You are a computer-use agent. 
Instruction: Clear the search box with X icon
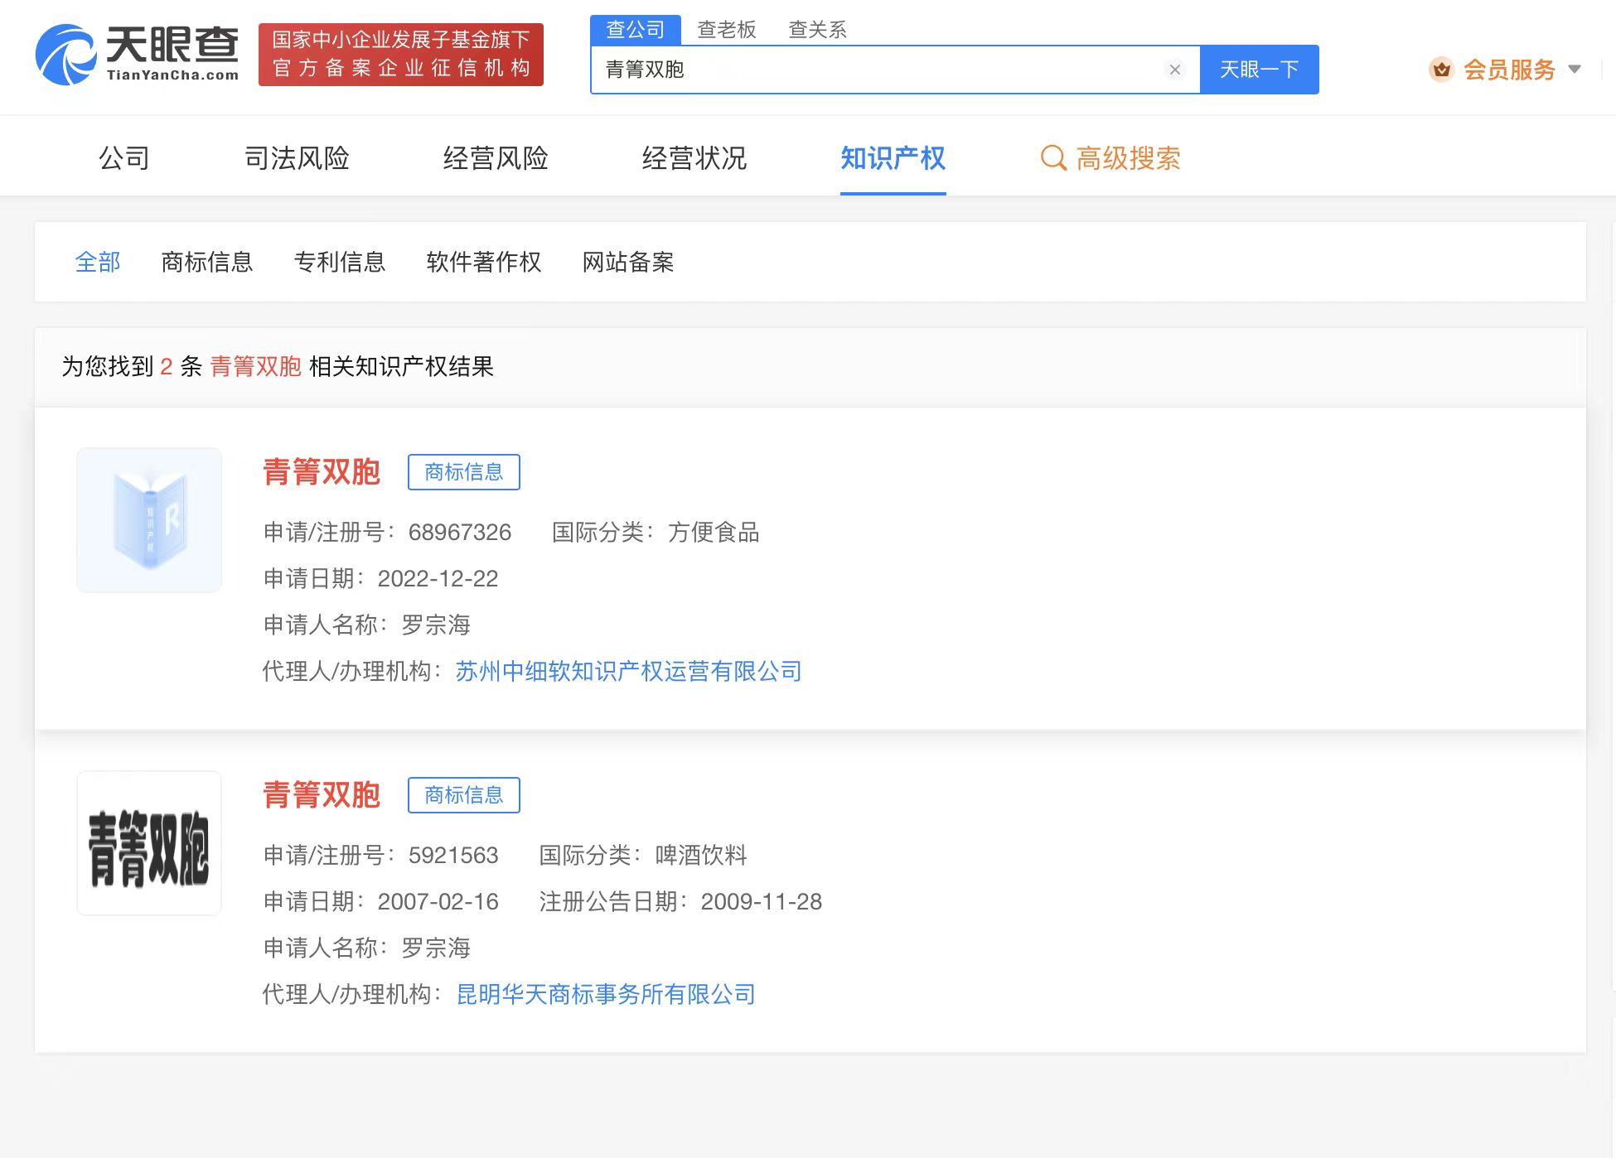1174,70
